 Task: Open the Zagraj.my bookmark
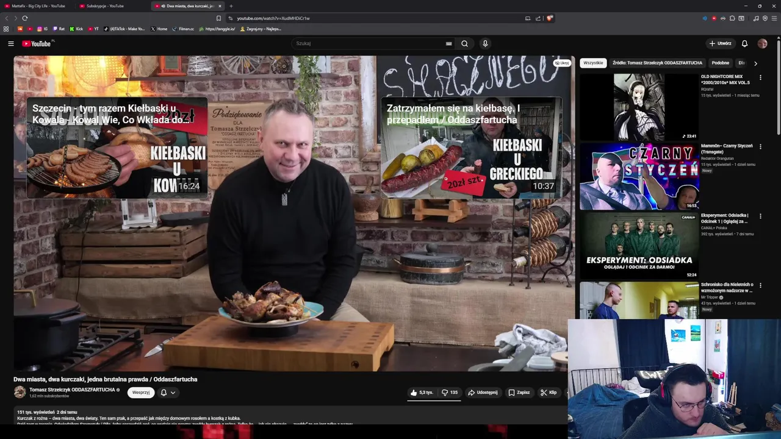[261, 29]
